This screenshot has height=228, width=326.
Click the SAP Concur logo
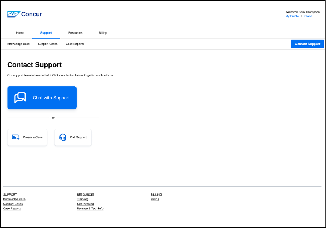point(24,14)
